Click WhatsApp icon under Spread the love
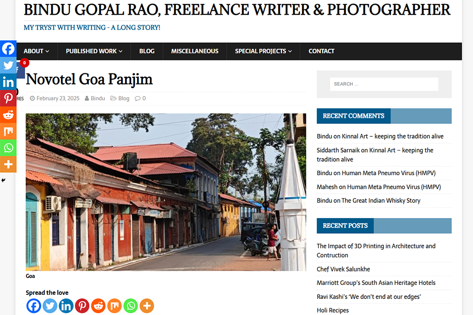 [x=131, y=306]
